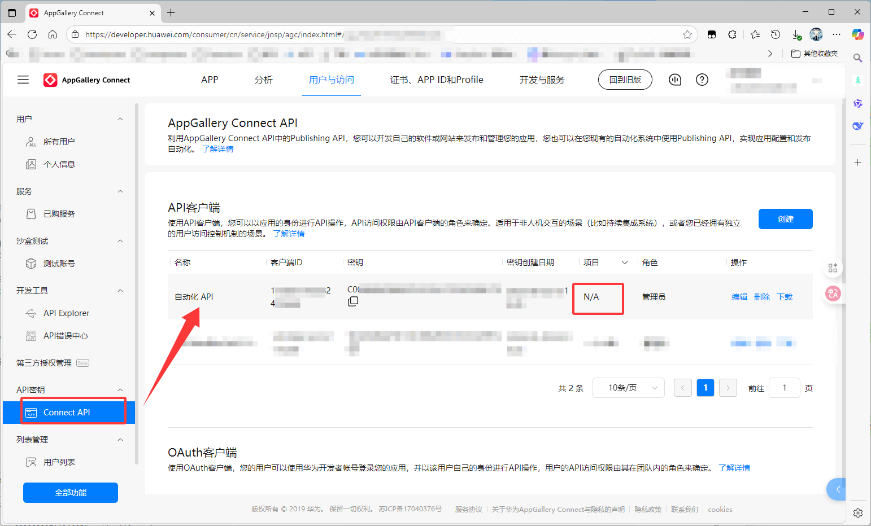Image resolution: width=871 pixels, height=526 pixels.
Task: Click the 服务协议 footer link
Action: [469, 510]
